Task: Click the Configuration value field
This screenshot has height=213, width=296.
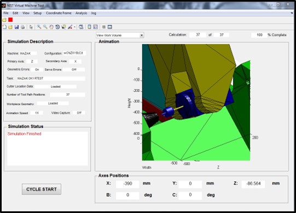Action: click(x=74, y=53)
